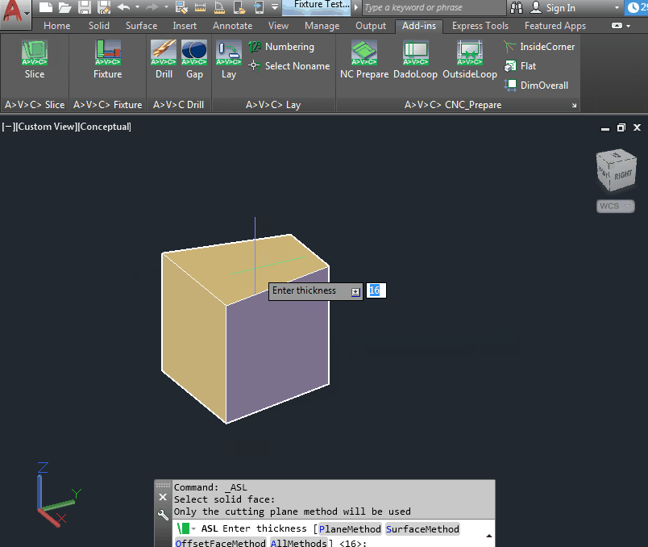Open the Conceptual visual style menu
648x547 pixels.
(x=105, y=127)
